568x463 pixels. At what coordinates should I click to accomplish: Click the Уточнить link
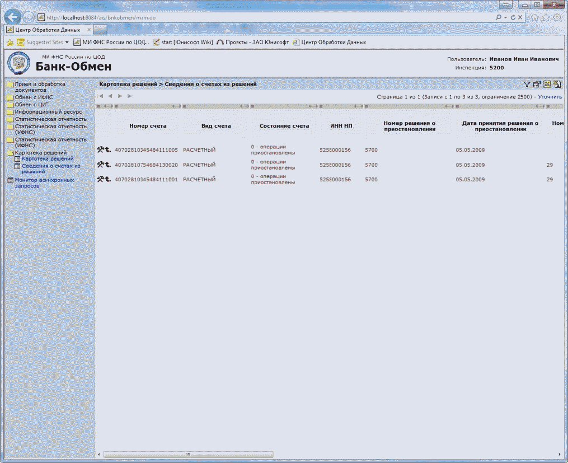pyautogui.click(x=550, y=96)
